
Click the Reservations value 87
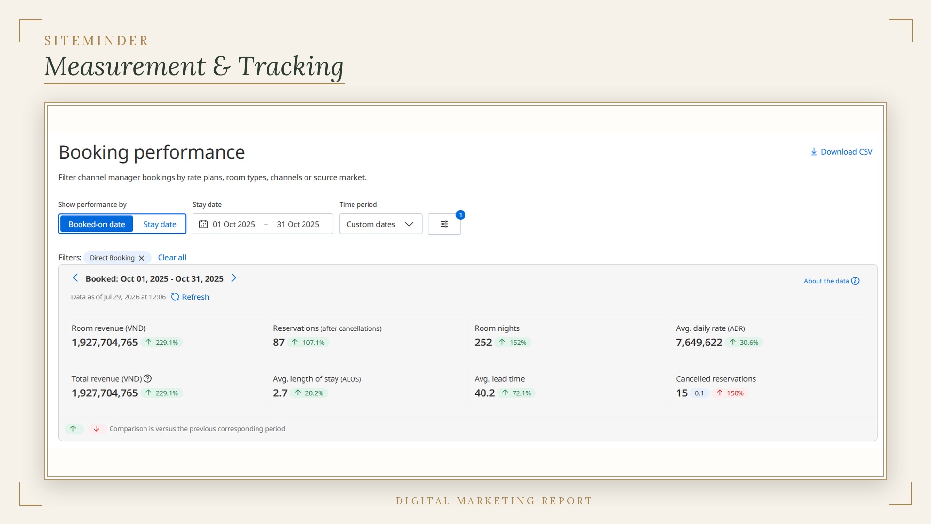pos(279,343)
